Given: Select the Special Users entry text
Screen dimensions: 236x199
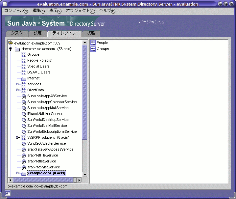Looking at the screenshot, I should [x=38, y=66].
